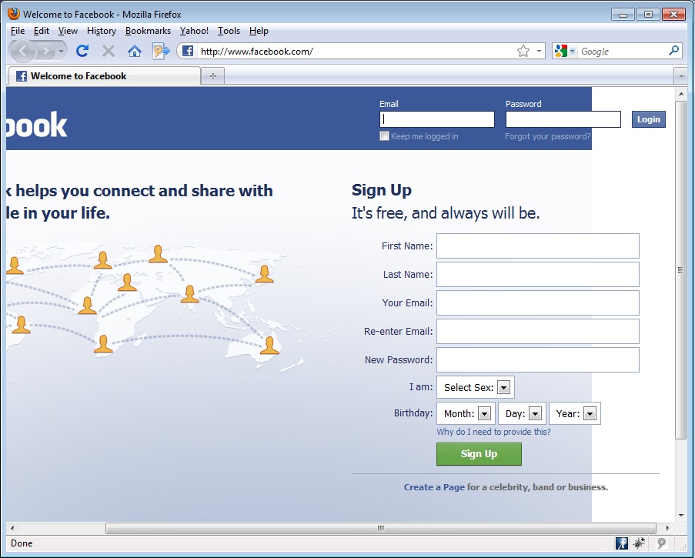Viewport: 695px width, 558px height.
Task: Click the Stop loading X icon
Action: point(109,51)
